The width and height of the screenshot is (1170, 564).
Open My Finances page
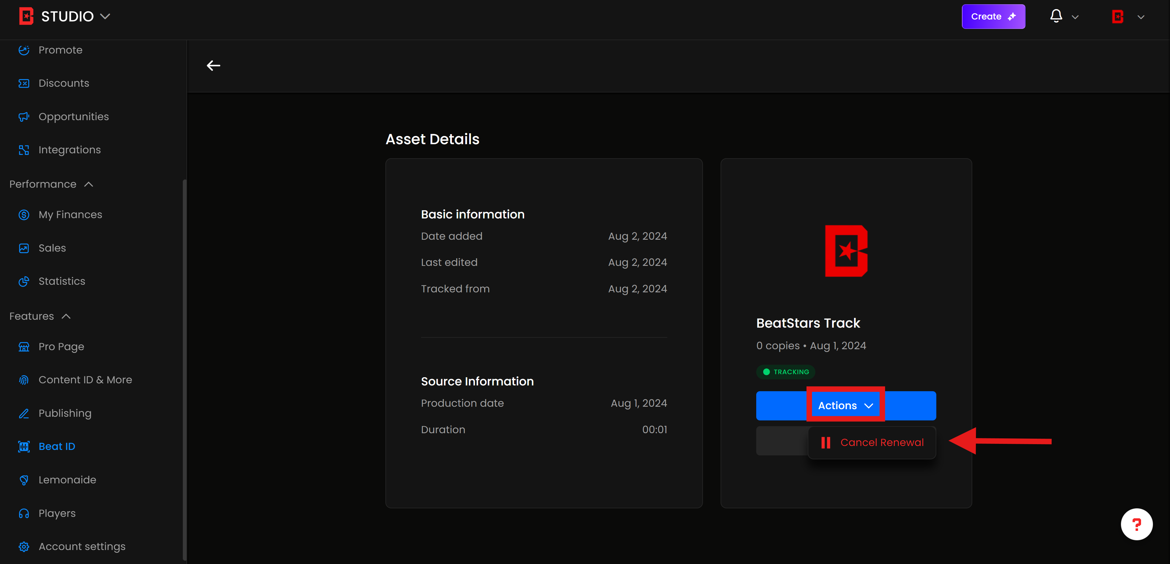70,215
